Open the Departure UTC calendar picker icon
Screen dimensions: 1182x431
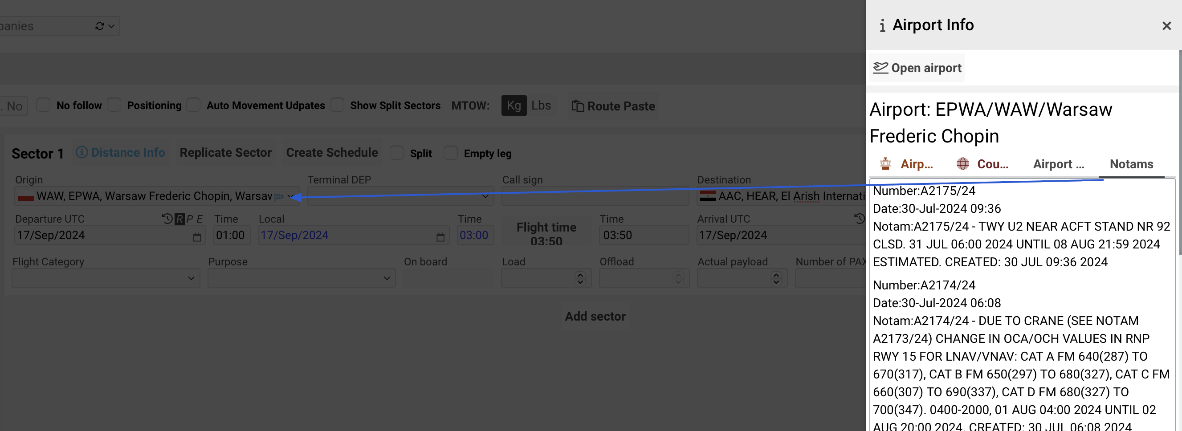[197, 236]
